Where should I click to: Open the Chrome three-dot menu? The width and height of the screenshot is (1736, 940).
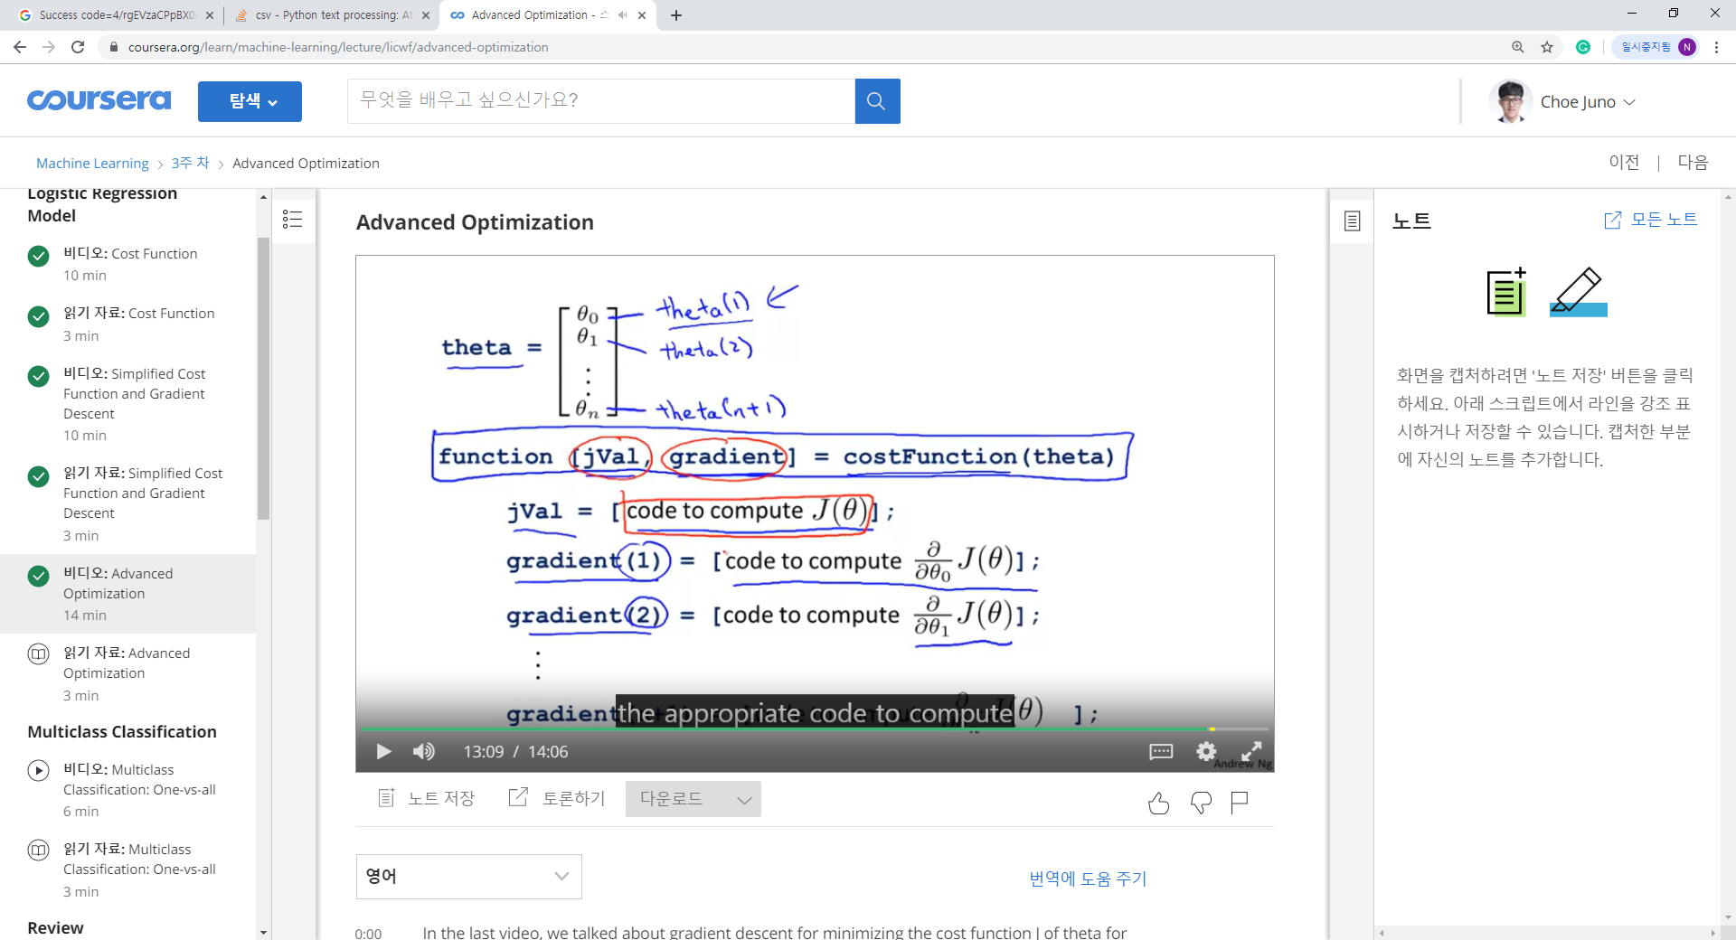1716,47
